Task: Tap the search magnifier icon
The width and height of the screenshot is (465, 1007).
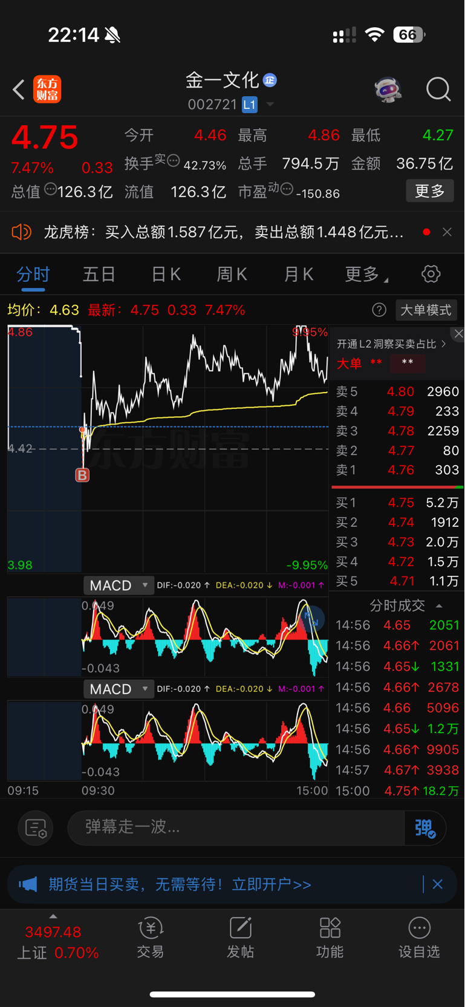Action: [x=438, y=90]
